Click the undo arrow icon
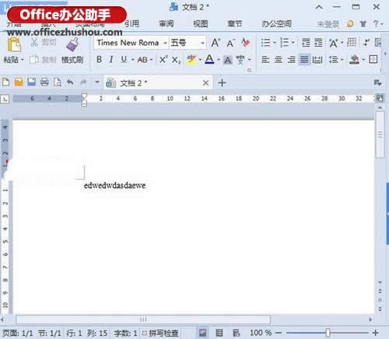Image resolution: width=389 pixels, height=339 pixels. pos(70,82)
